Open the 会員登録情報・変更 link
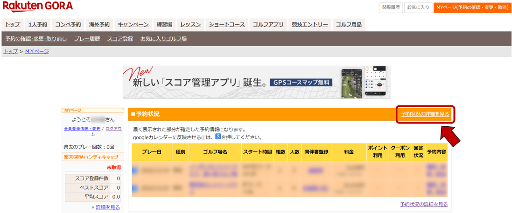The height and width of the screenshot is (213, 512). coord(82,129)
